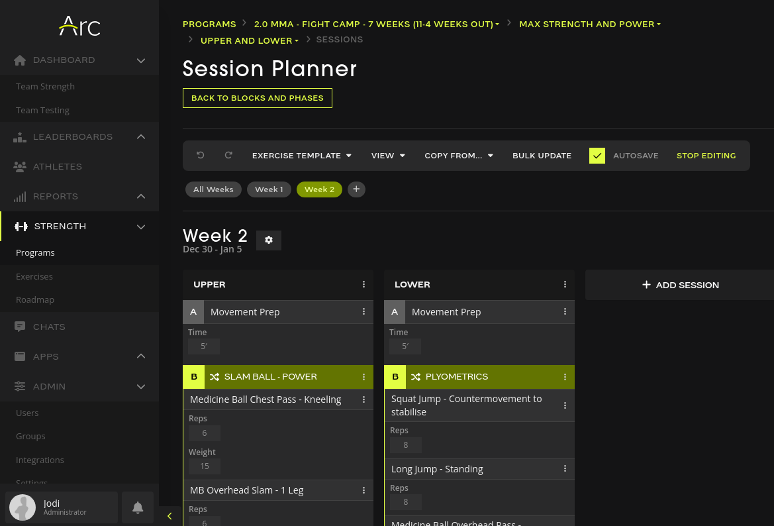Image resolution: width=774 pixels, height=526 pixels.
Task: Click Back to Blocks and Phases
Action: point(258,98)
